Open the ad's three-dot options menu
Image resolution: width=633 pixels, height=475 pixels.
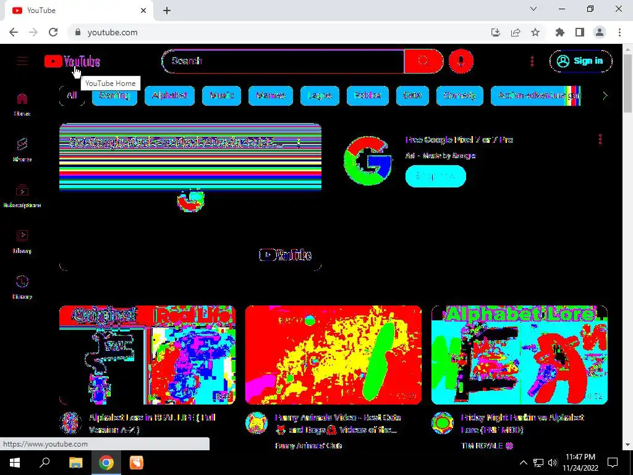[600, 139]
